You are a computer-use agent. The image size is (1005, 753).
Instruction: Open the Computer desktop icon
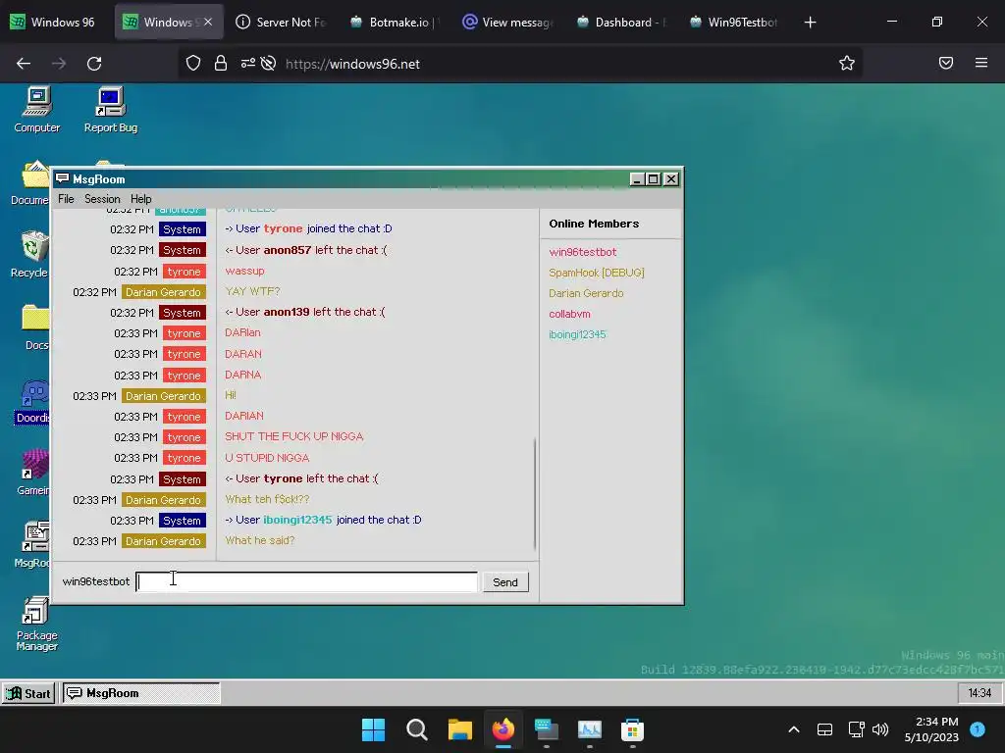click(x=36, y=110)
